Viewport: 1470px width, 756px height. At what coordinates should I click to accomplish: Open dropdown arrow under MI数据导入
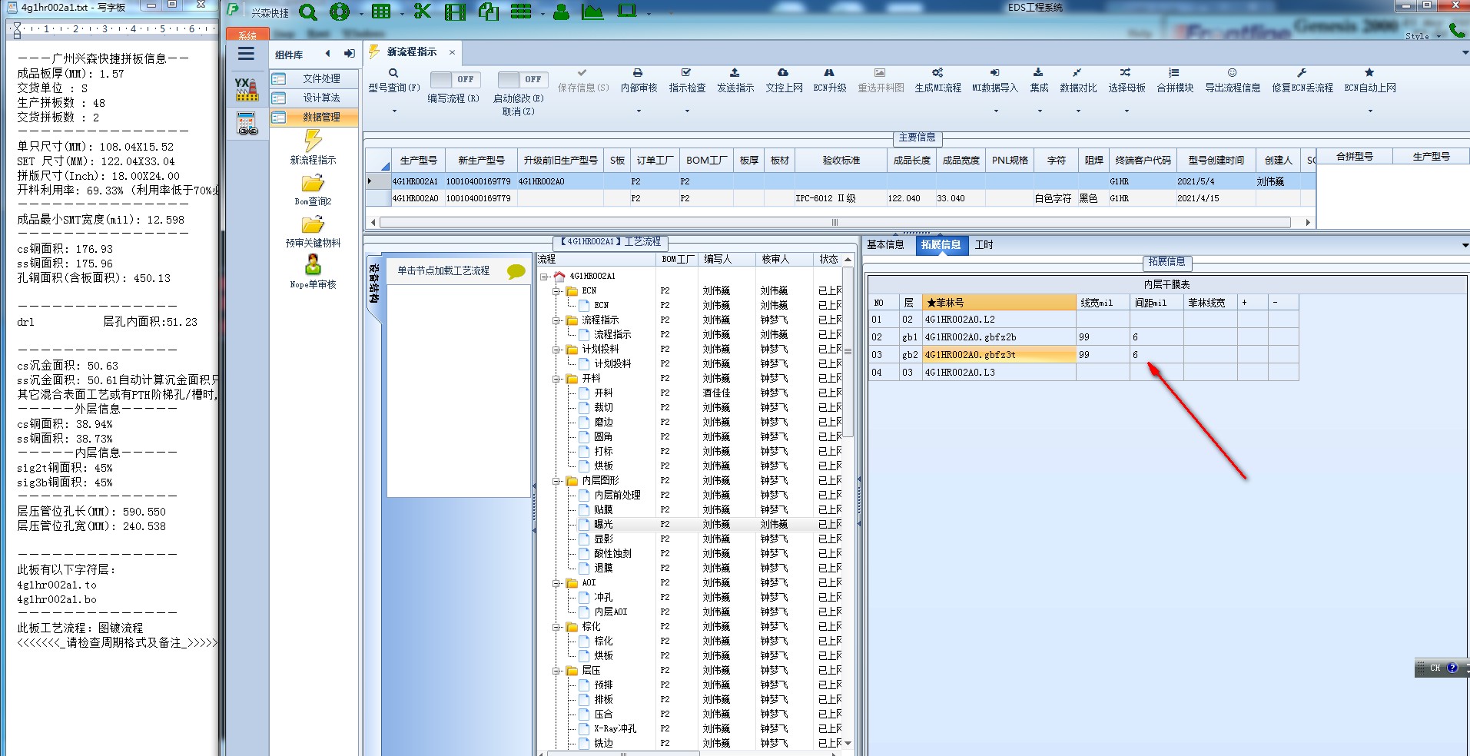[x=996, y=111]
